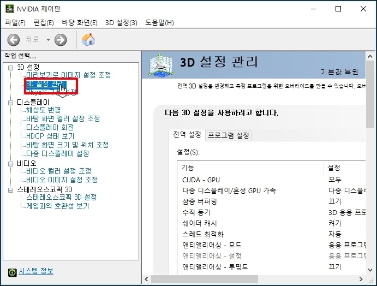The height and width of the screenshot is (286, 377).
Task: Click the horizontal scrollbar thumb
Action: point(205,279)
